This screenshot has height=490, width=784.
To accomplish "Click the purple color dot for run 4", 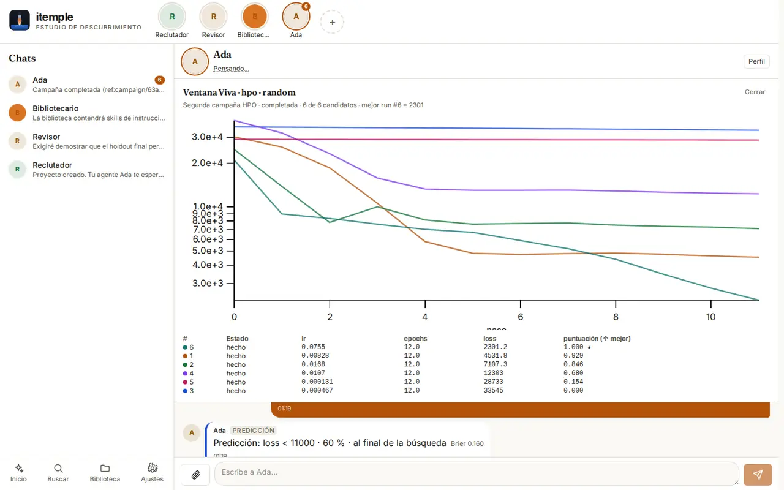I will coord(185,373).
